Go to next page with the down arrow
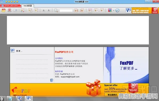 tap(49, 10)
